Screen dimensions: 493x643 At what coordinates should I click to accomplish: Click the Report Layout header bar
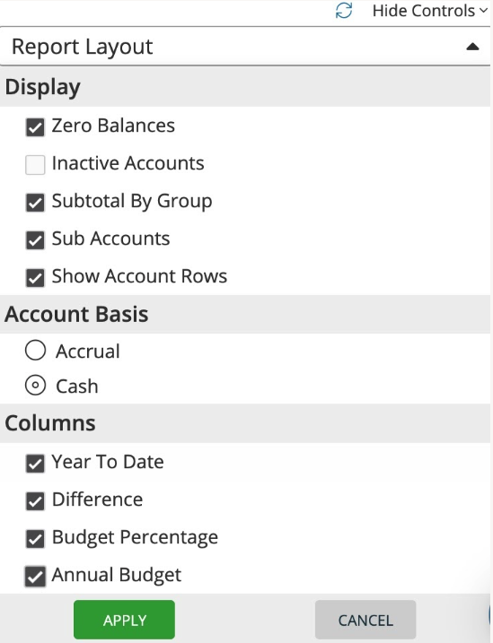245,47
